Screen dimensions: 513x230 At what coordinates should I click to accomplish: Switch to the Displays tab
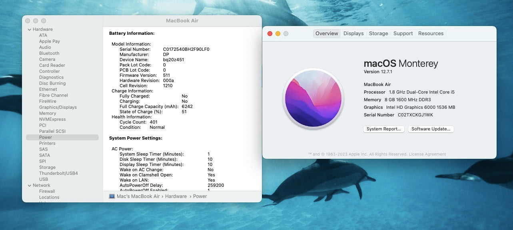[x=353, y=34]
